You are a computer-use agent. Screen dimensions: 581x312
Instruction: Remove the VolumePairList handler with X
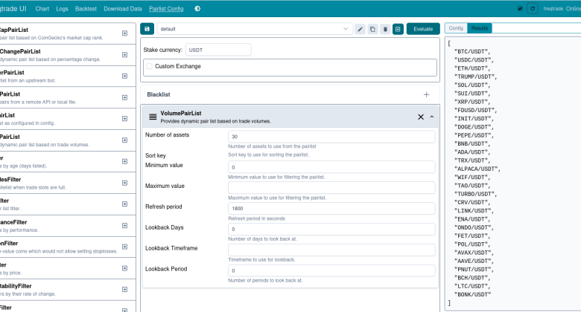(420, 117)
